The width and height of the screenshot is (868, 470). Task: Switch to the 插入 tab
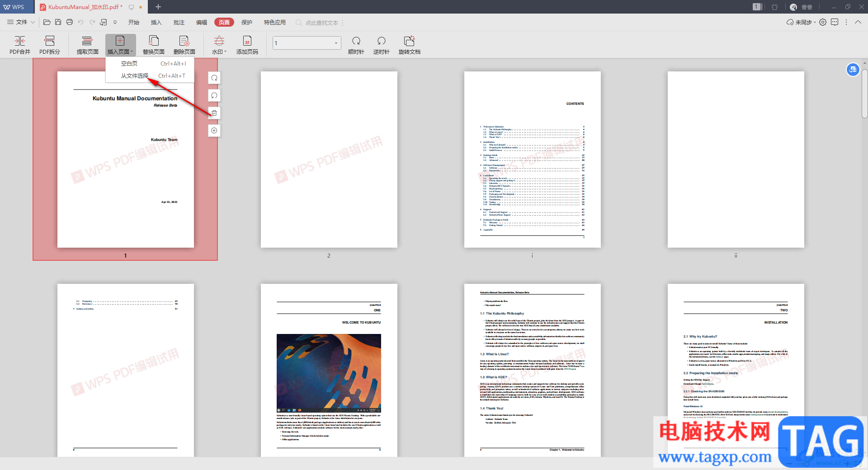coord(156,22)
